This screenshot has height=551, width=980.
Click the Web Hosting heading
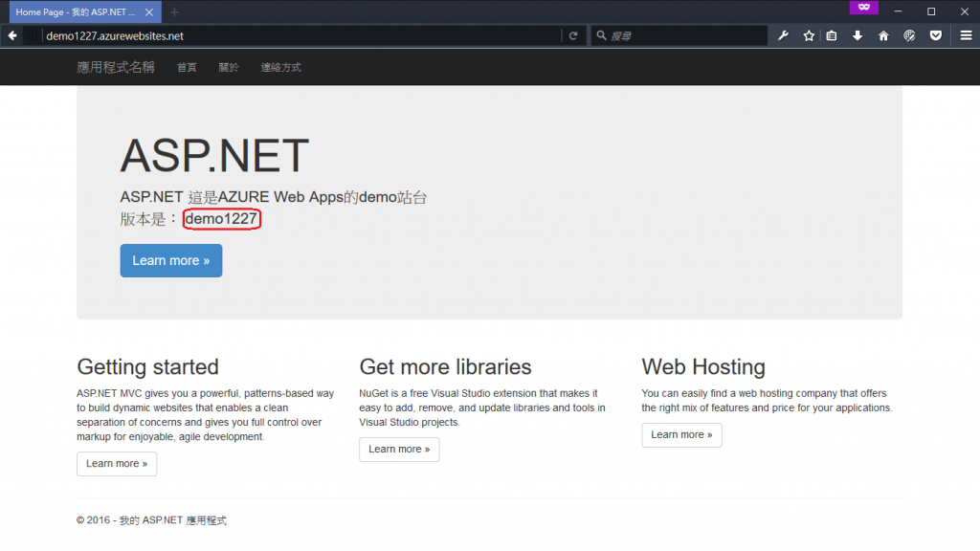703,366
